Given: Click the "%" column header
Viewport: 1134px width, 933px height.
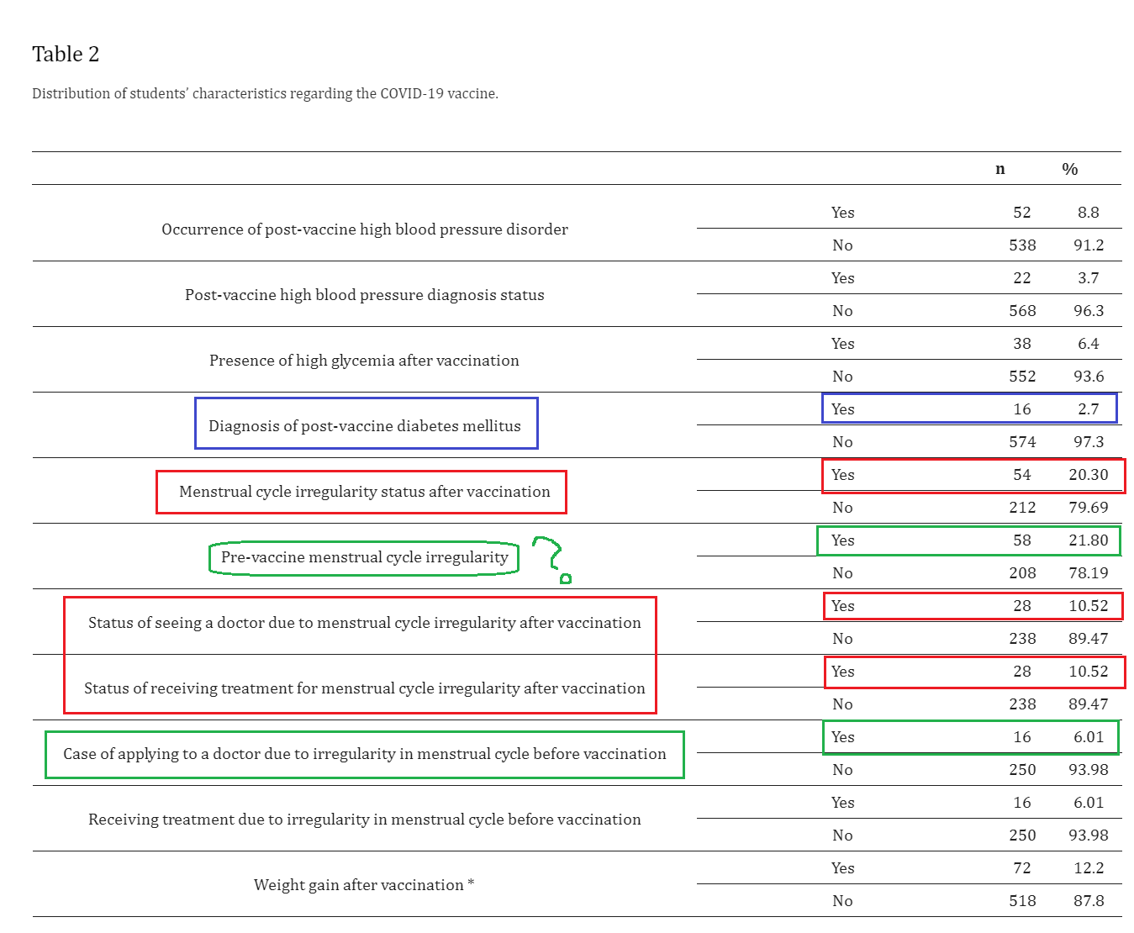Looking at the screenshot, I should tap(1069, 169).
